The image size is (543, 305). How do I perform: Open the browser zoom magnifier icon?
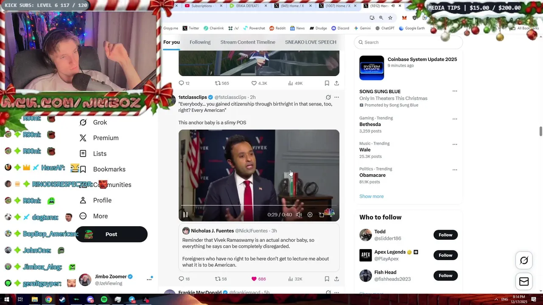click(381, 18)
